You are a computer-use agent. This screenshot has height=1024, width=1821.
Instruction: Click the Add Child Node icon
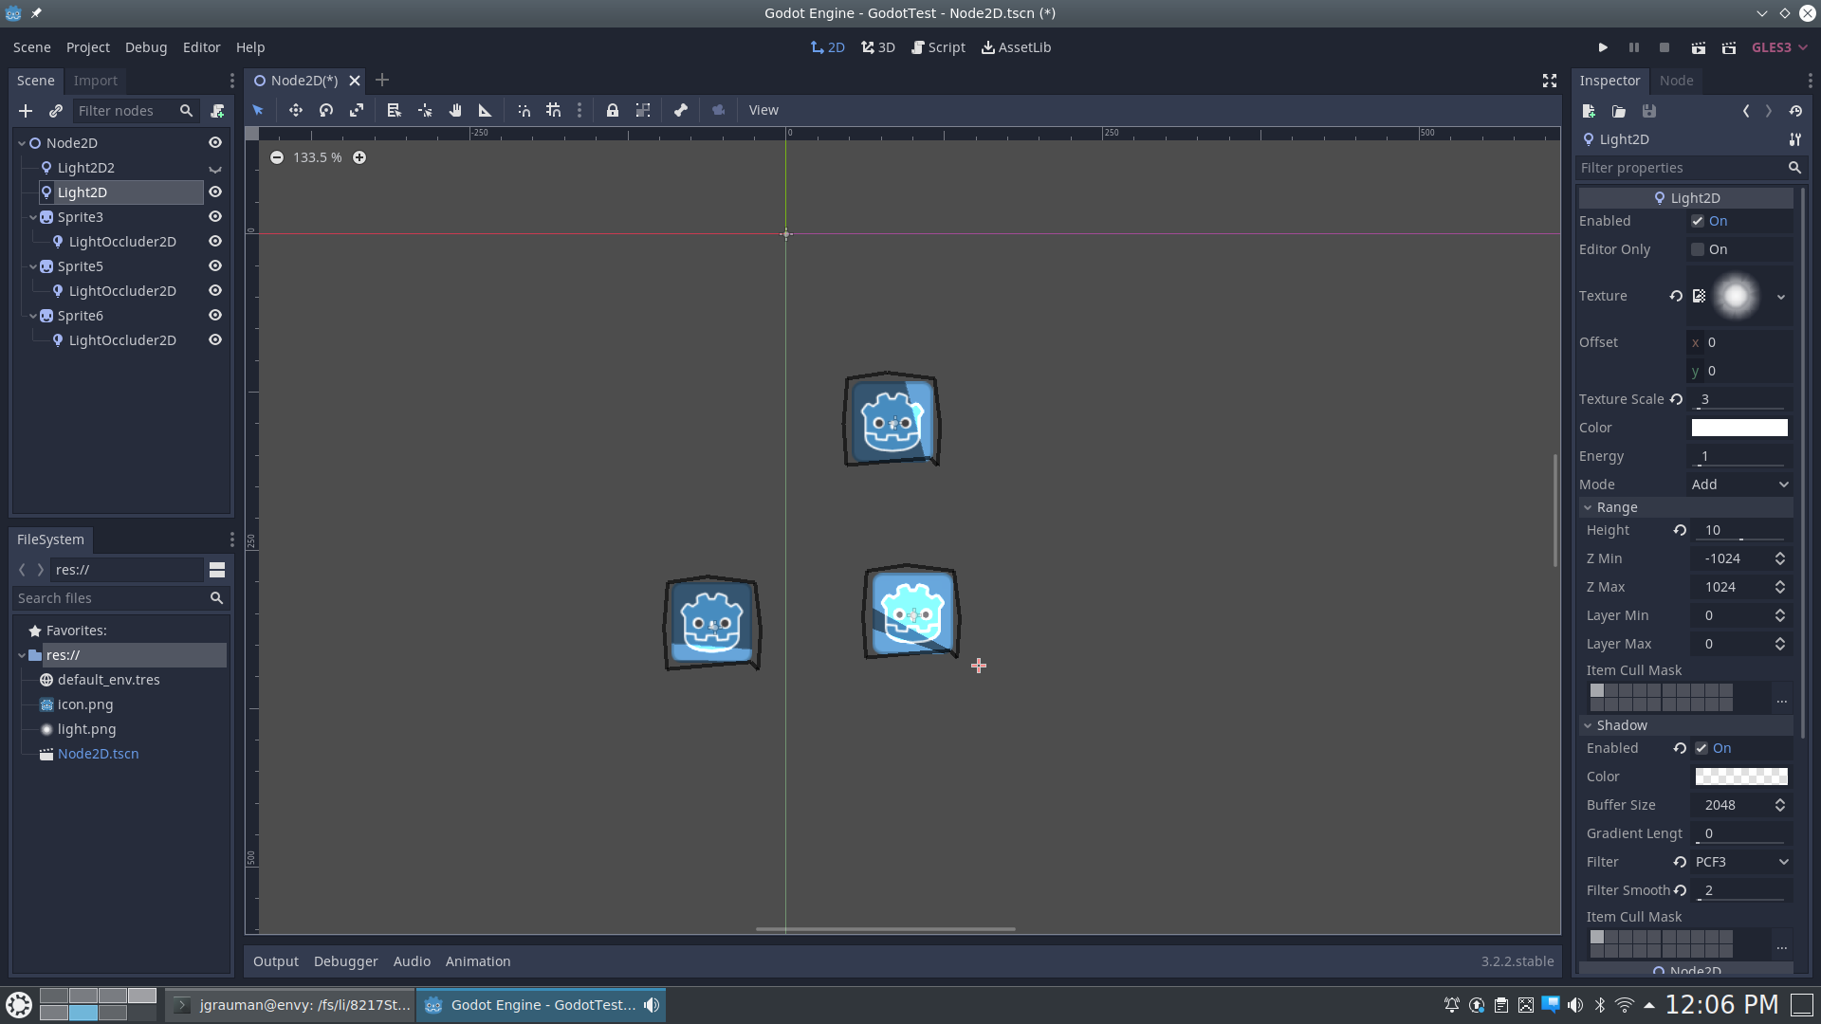pyautogui.click(x=26, y=111)
